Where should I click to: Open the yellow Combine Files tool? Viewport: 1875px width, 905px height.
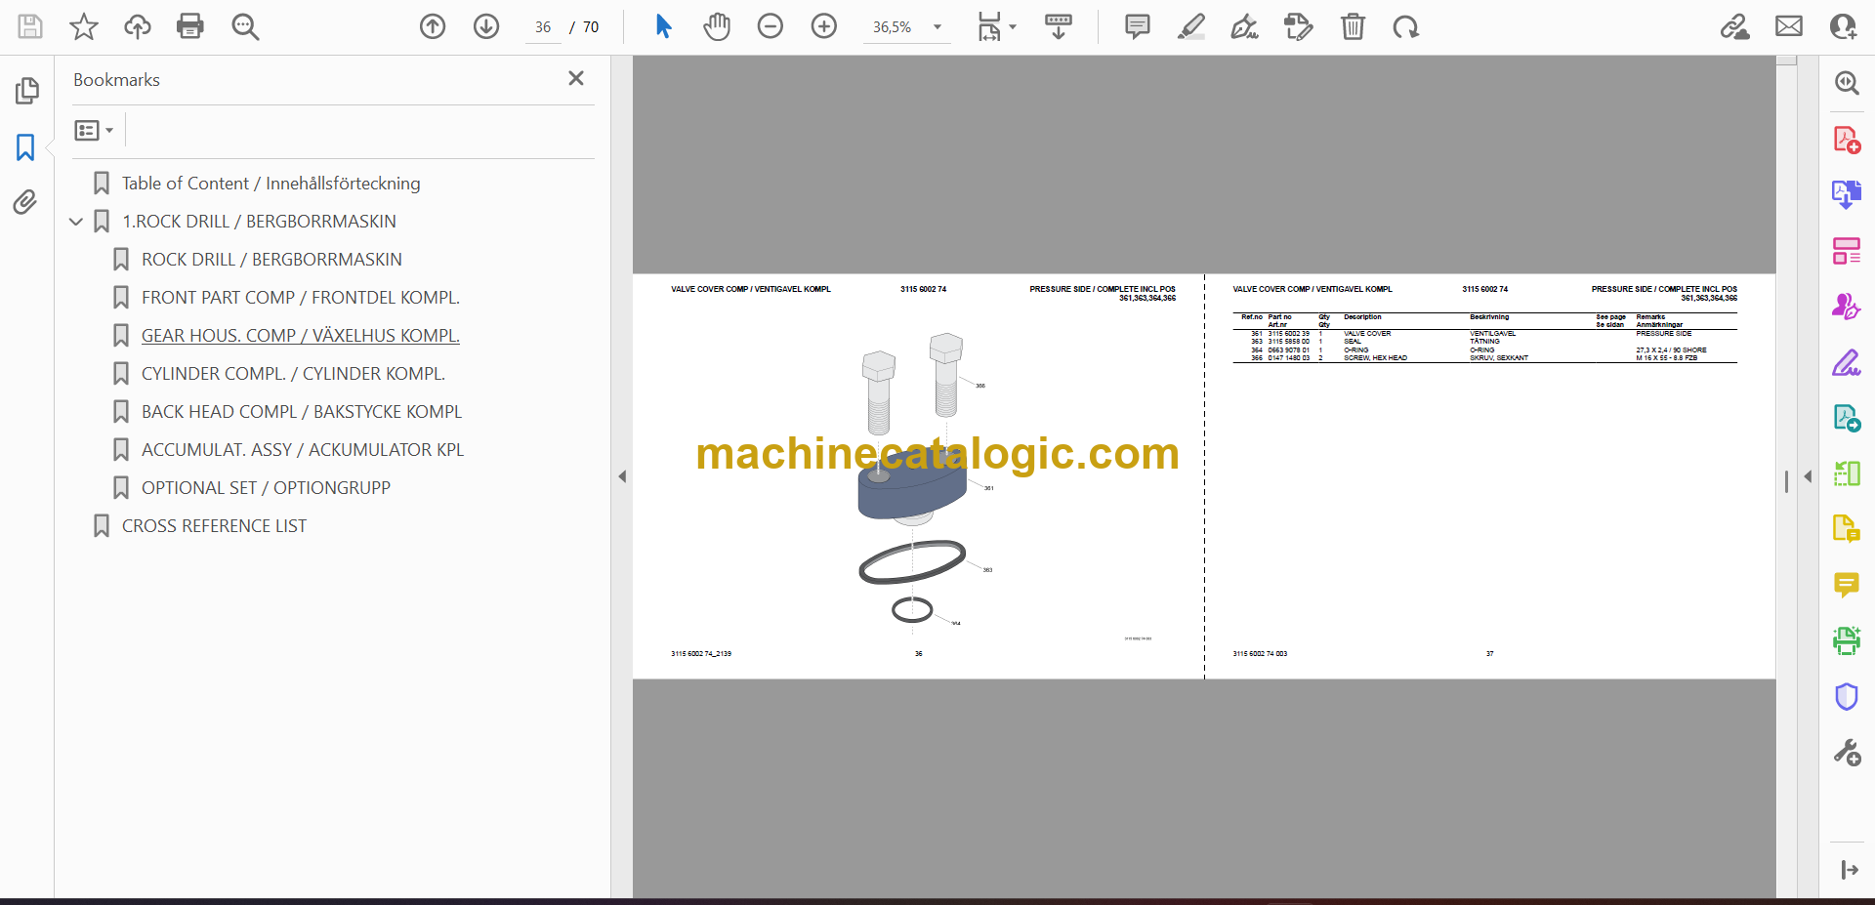point(1847,529)
